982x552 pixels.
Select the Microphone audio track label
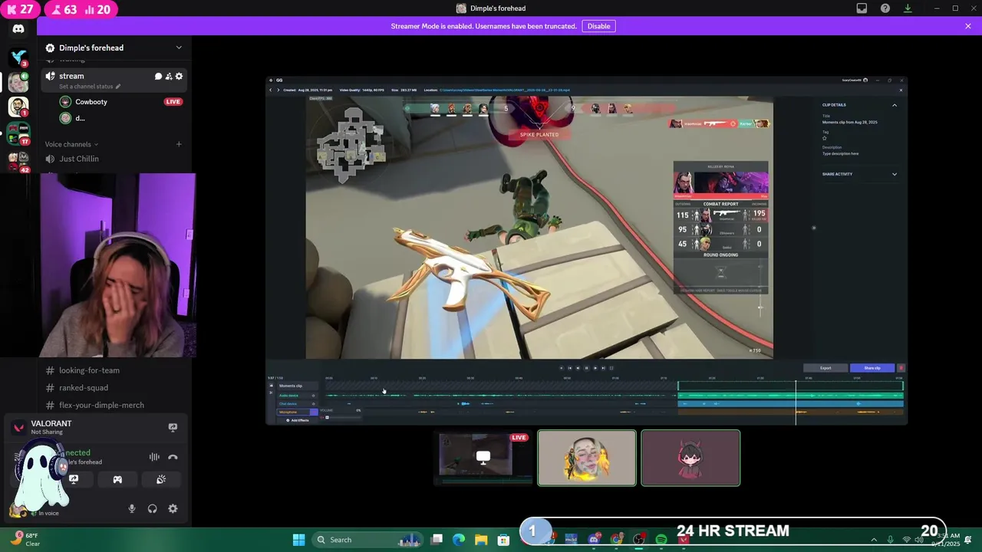[x=289, y=412]
